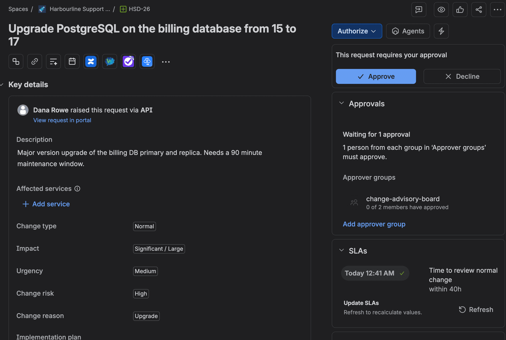
Task: Open the calendar icon in toolbar
Action: 72,61
